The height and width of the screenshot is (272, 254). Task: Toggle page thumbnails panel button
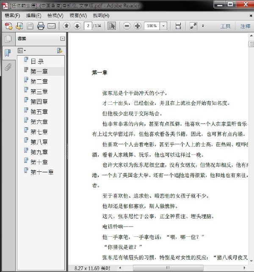point(8,39)
